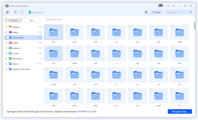
Task: Open the xlsx folder
Action: [138, 32]
